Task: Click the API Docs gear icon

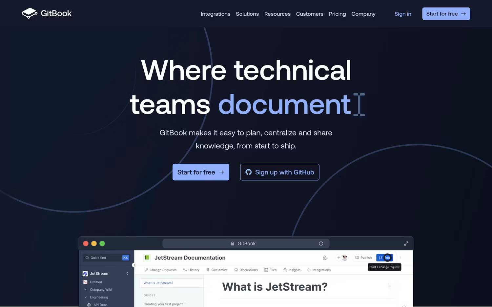Action: coord(89,305)
